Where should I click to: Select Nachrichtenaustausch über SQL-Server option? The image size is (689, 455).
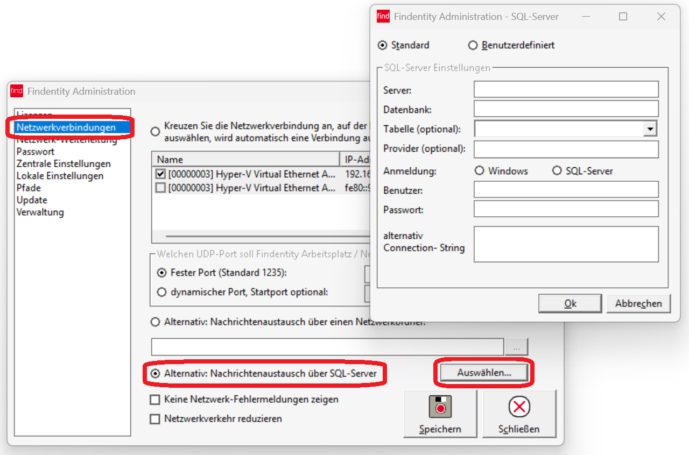156,373
